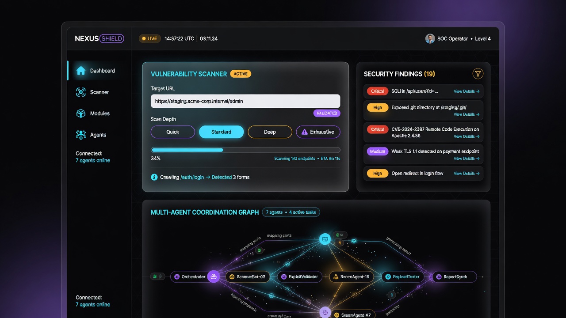Select the Orchestrator node purple icon
The image size is (566, 318).
pos(214,277)
